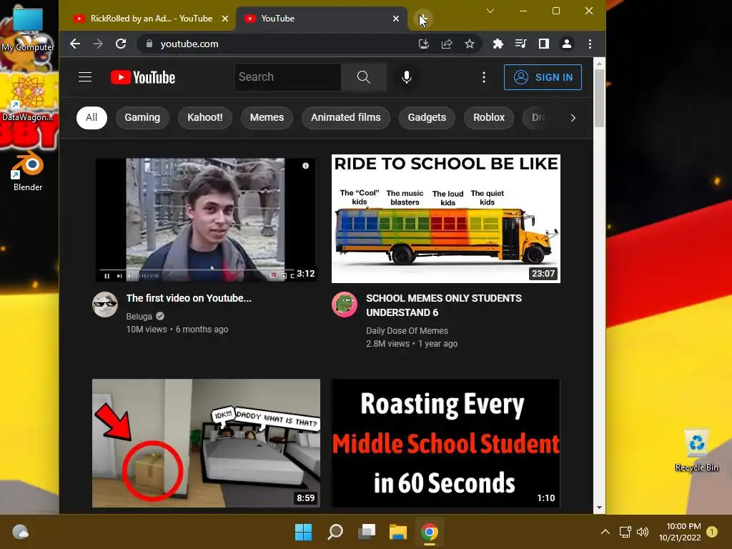Click Daily Dose Of Memes channel avatar
732x549 pixels.
click(x=345, y=305)
